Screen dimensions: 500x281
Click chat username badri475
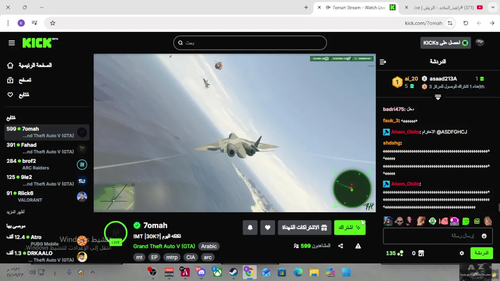tap(394, 109)
